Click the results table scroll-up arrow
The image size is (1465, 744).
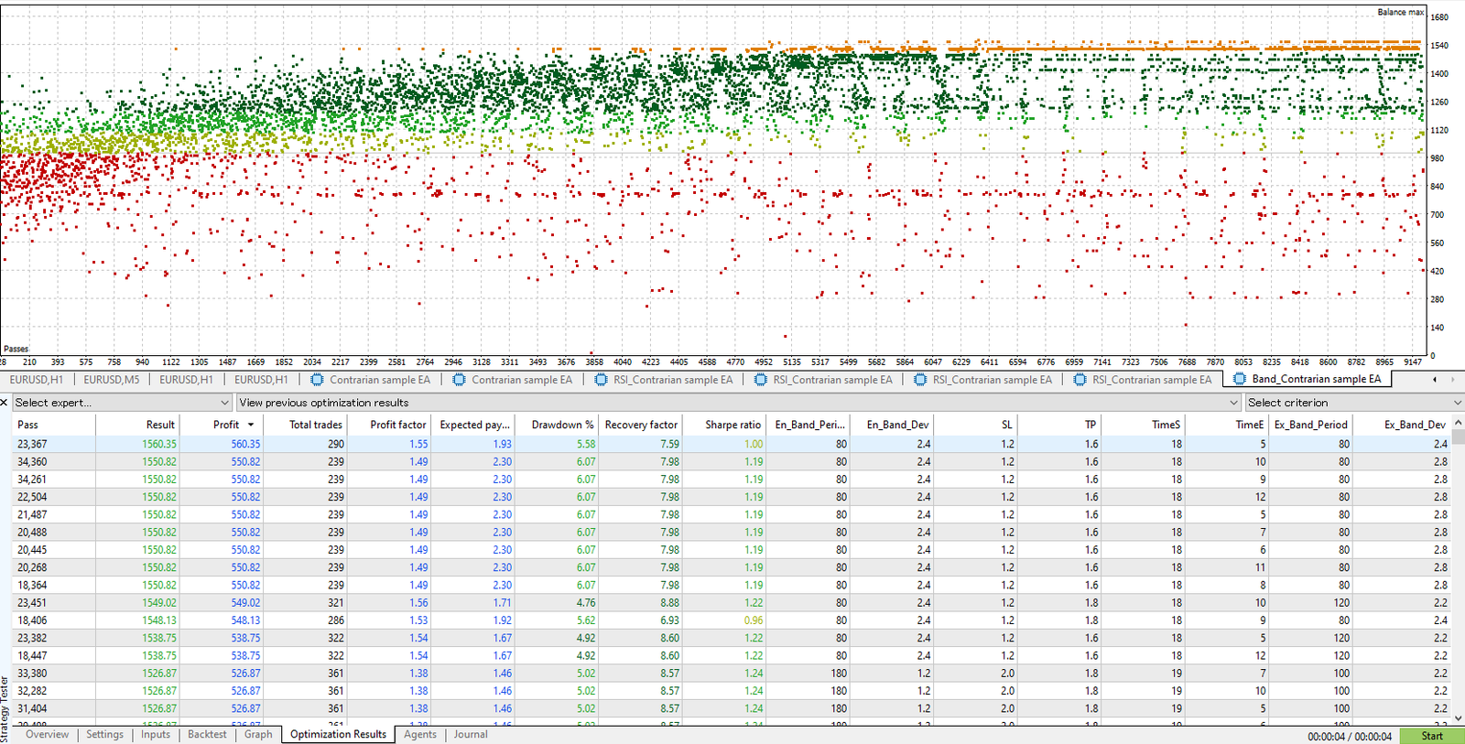coord(1459,425)
